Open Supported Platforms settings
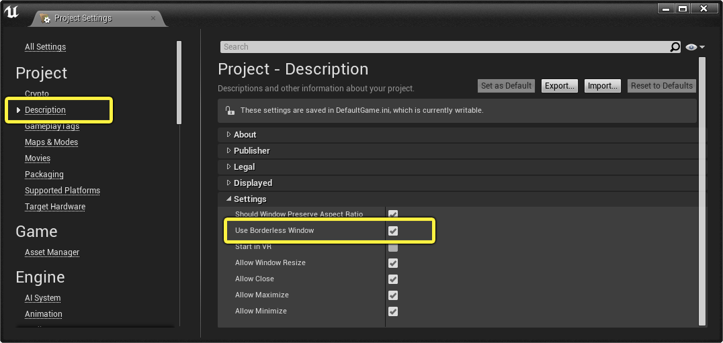723x343 pixels. [x=62, y=191]
